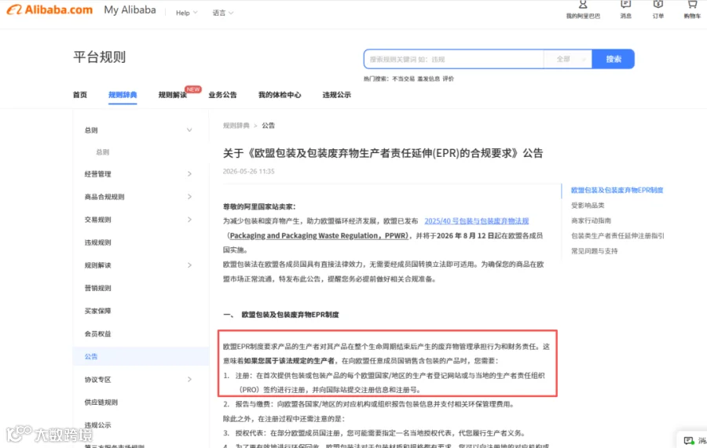
Task: Open 会员权益 in the sidebar
Action: [98, 333]
